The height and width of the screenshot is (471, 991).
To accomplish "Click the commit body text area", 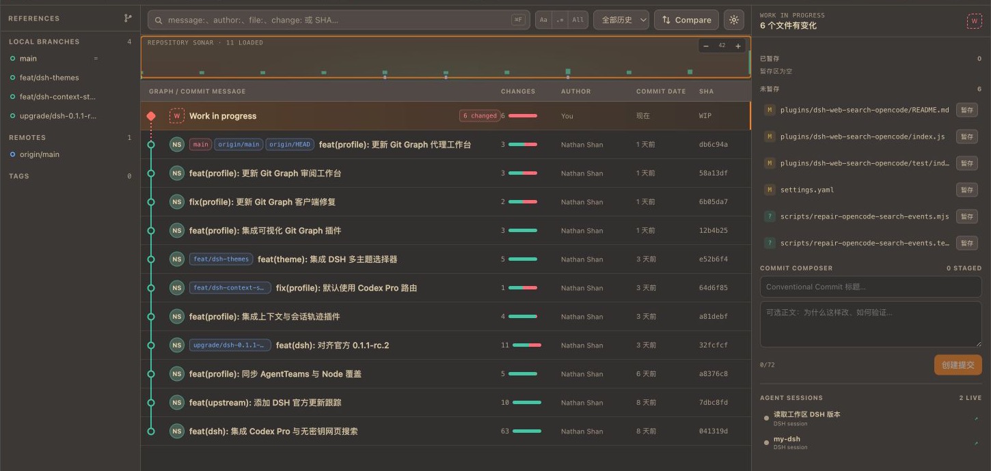I will (x=871, y=324).
